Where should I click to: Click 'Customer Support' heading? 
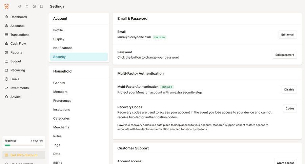(x=133, y=148)
